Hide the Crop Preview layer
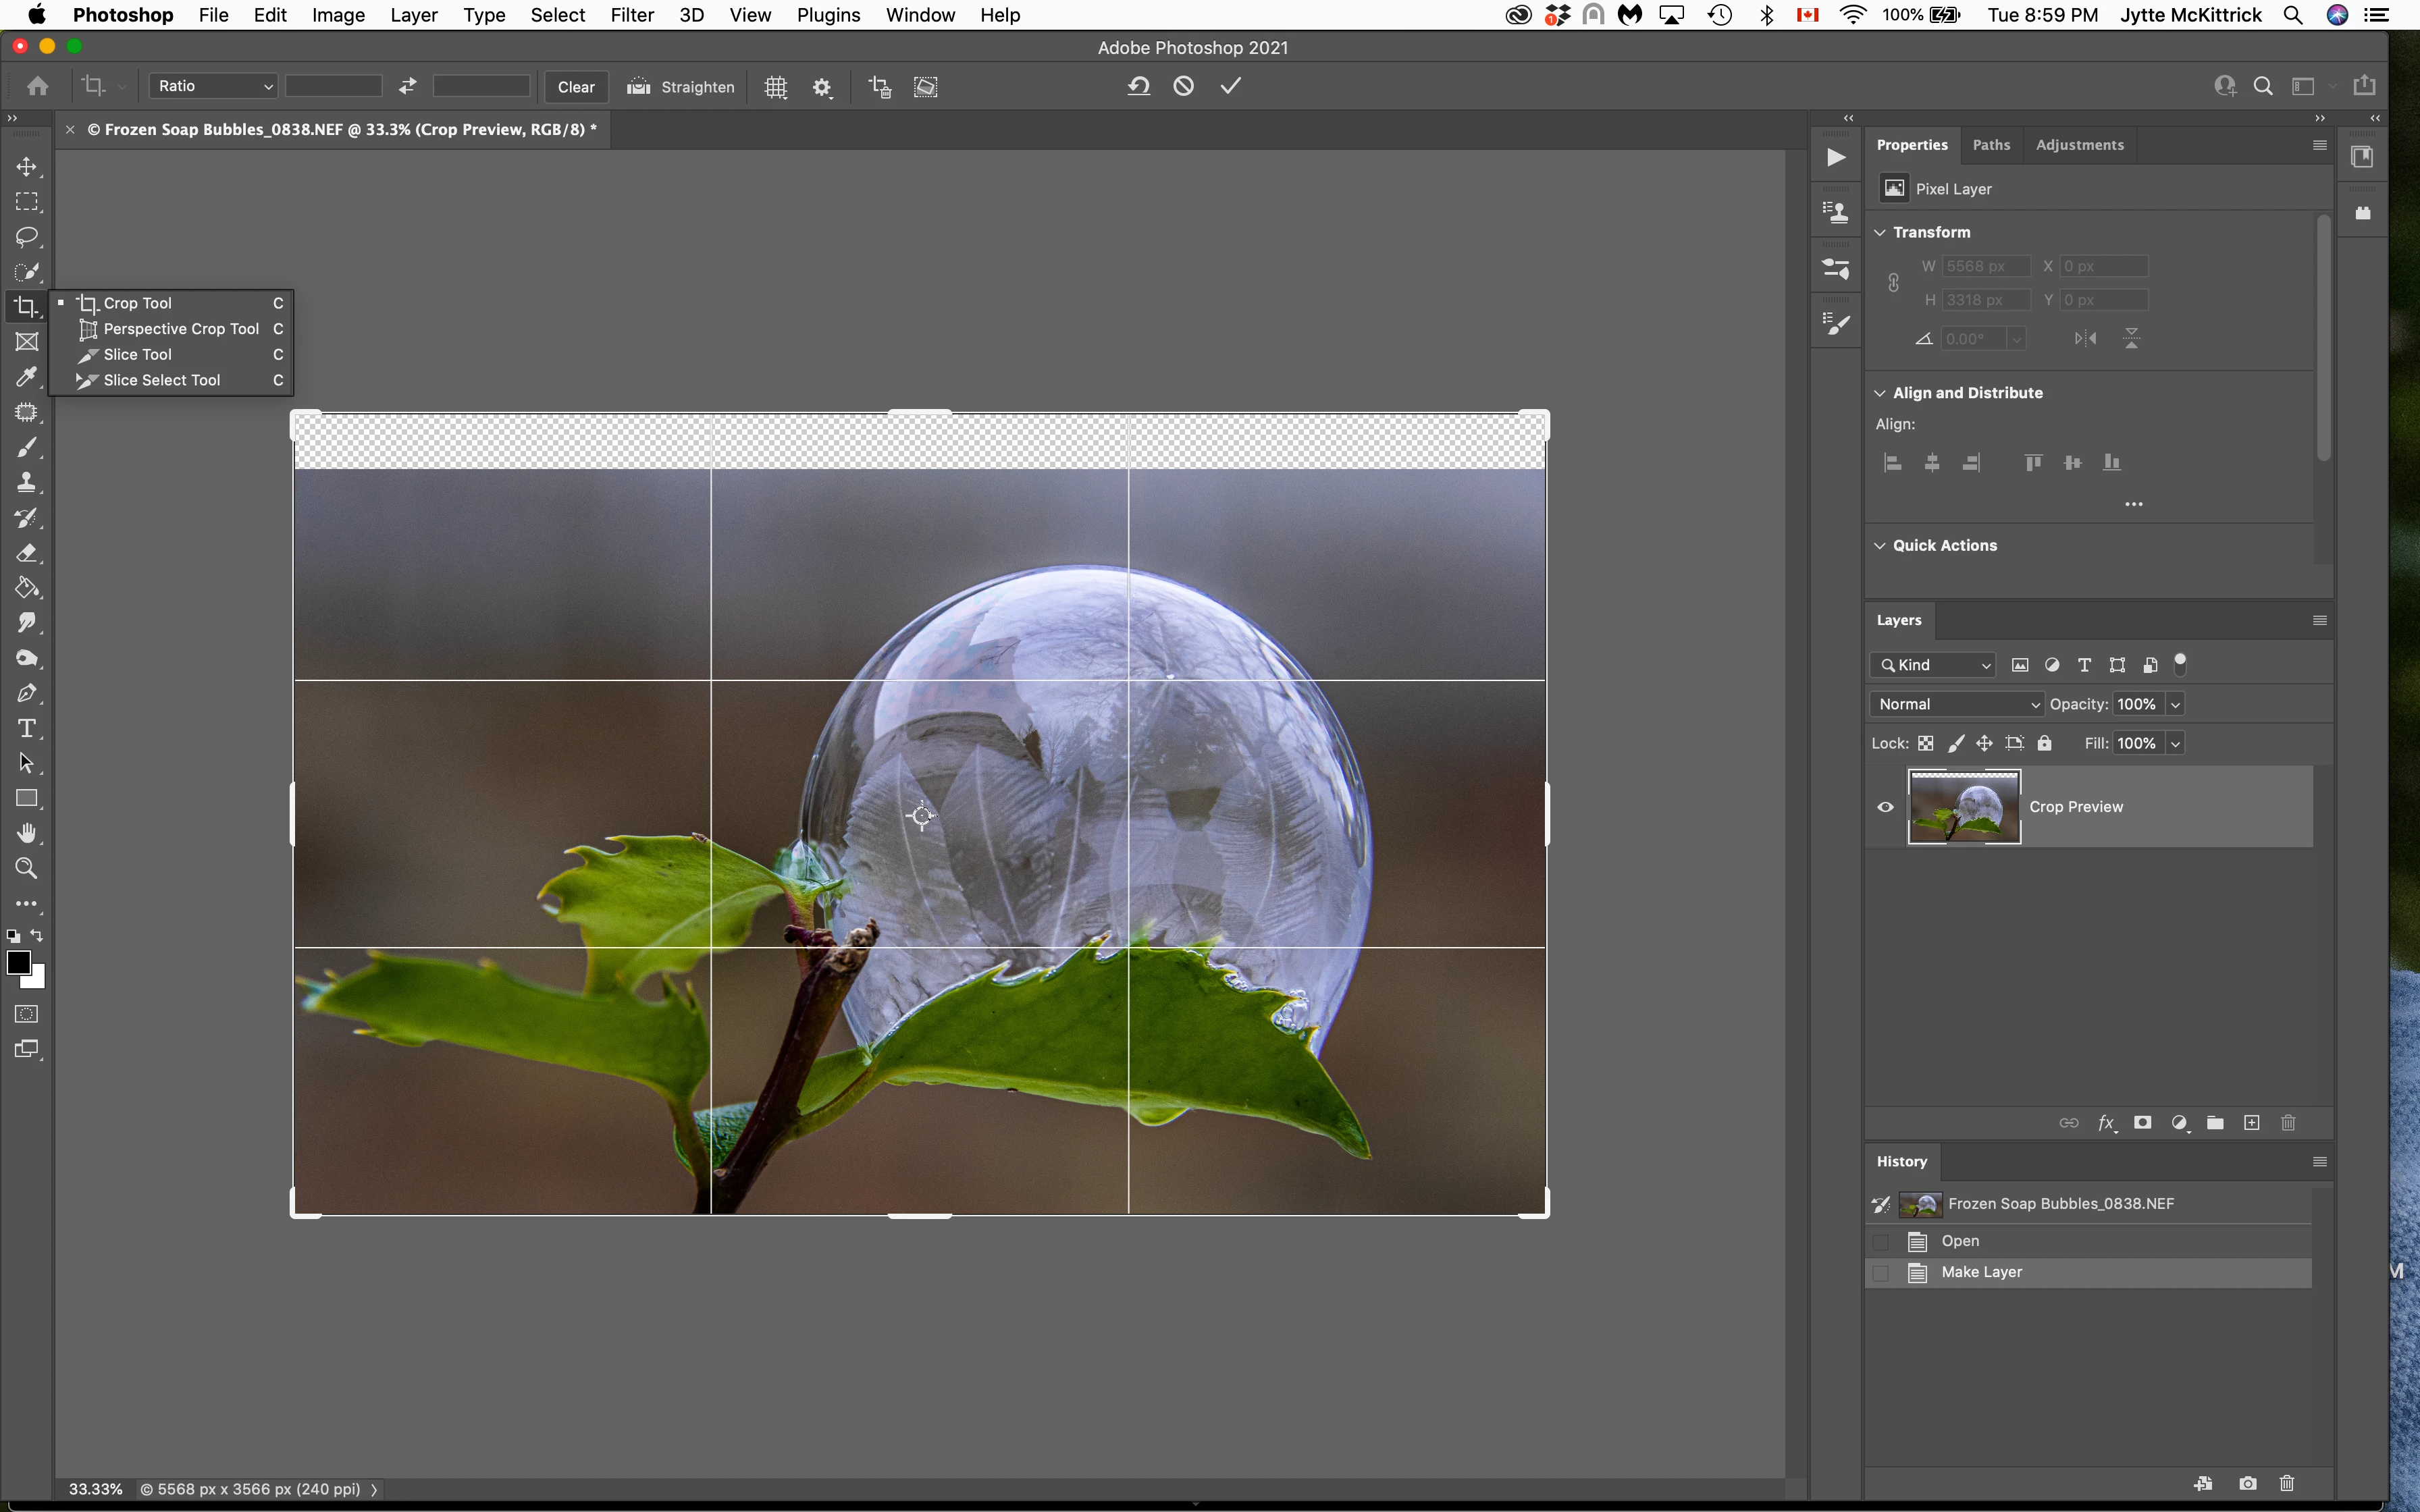Screen dimensions: 2420x1512 tap(1885, 807)
